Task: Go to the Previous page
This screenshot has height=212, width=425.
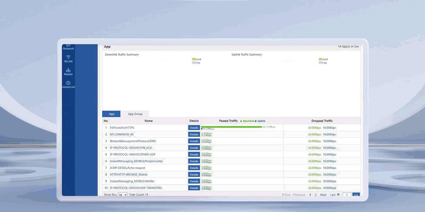Action: [x=299, y=195]
